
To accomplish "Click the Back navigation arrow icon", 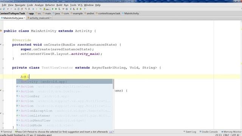I will click(x=33, y=9).
